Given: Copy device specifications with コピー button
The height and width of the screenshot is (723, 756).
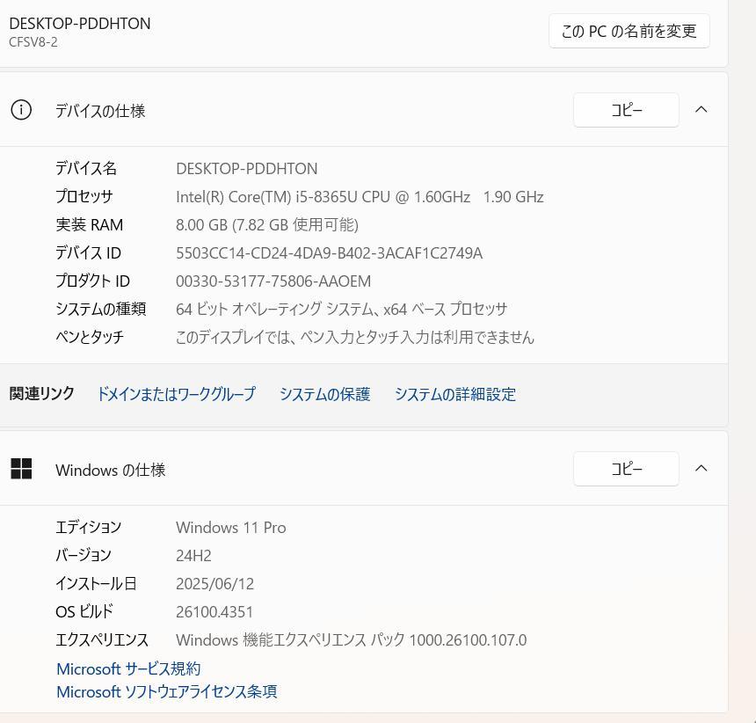Looking at the screenshot, I should click(626, 111).
